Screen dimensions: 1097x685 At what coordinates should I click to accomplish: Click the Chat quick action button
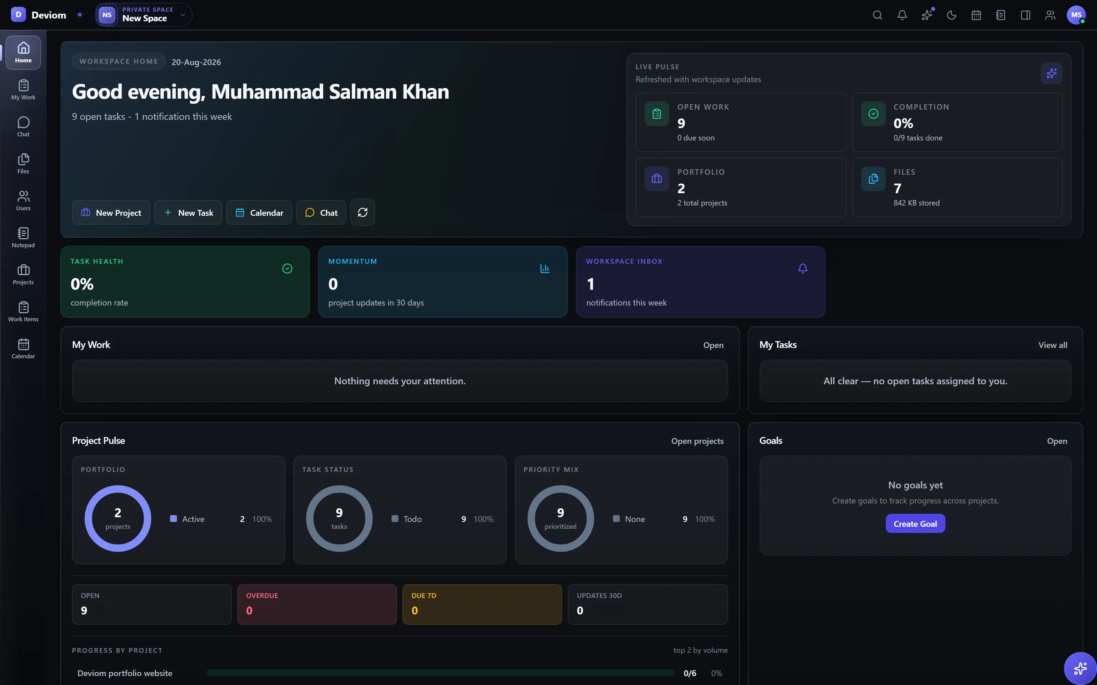point(321,212)
